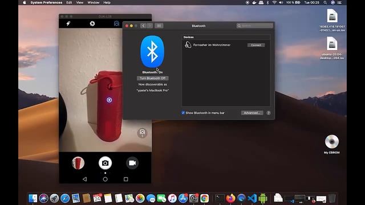This screenshot has height=205, width=365.
Task: Tap the Android back navigation button
Action: pyautogui.click(x=85, y=179)
